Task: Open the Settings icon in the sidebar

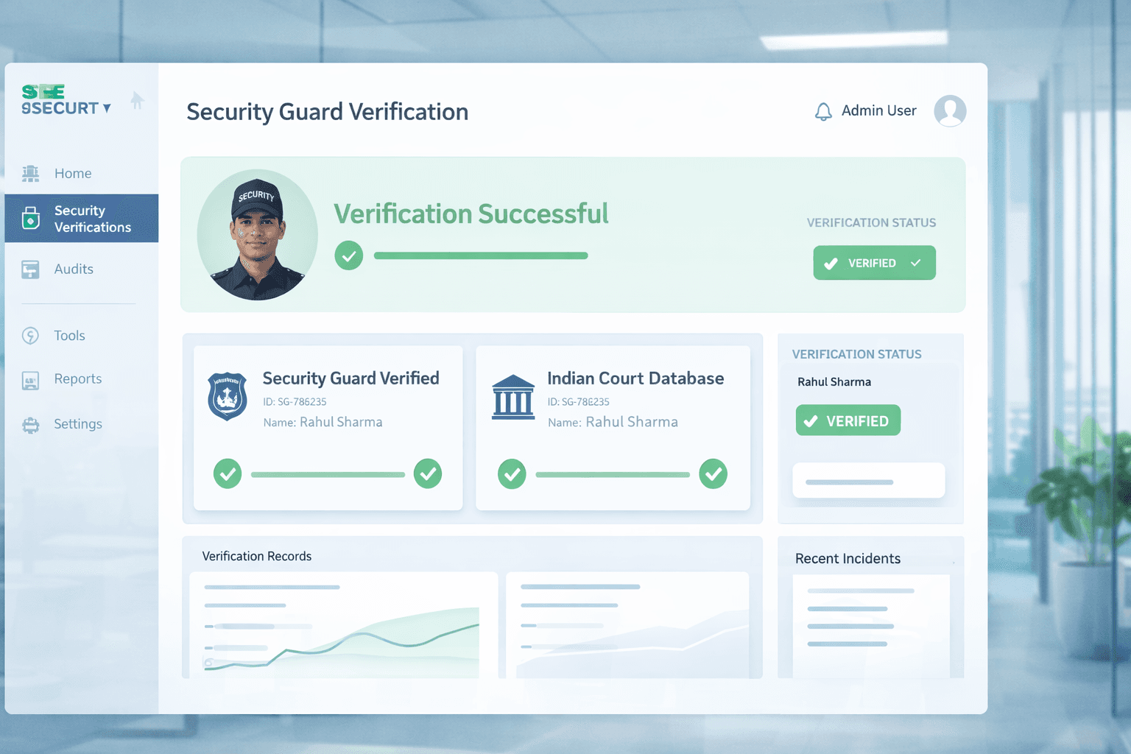Action: [x=30, y=424]
